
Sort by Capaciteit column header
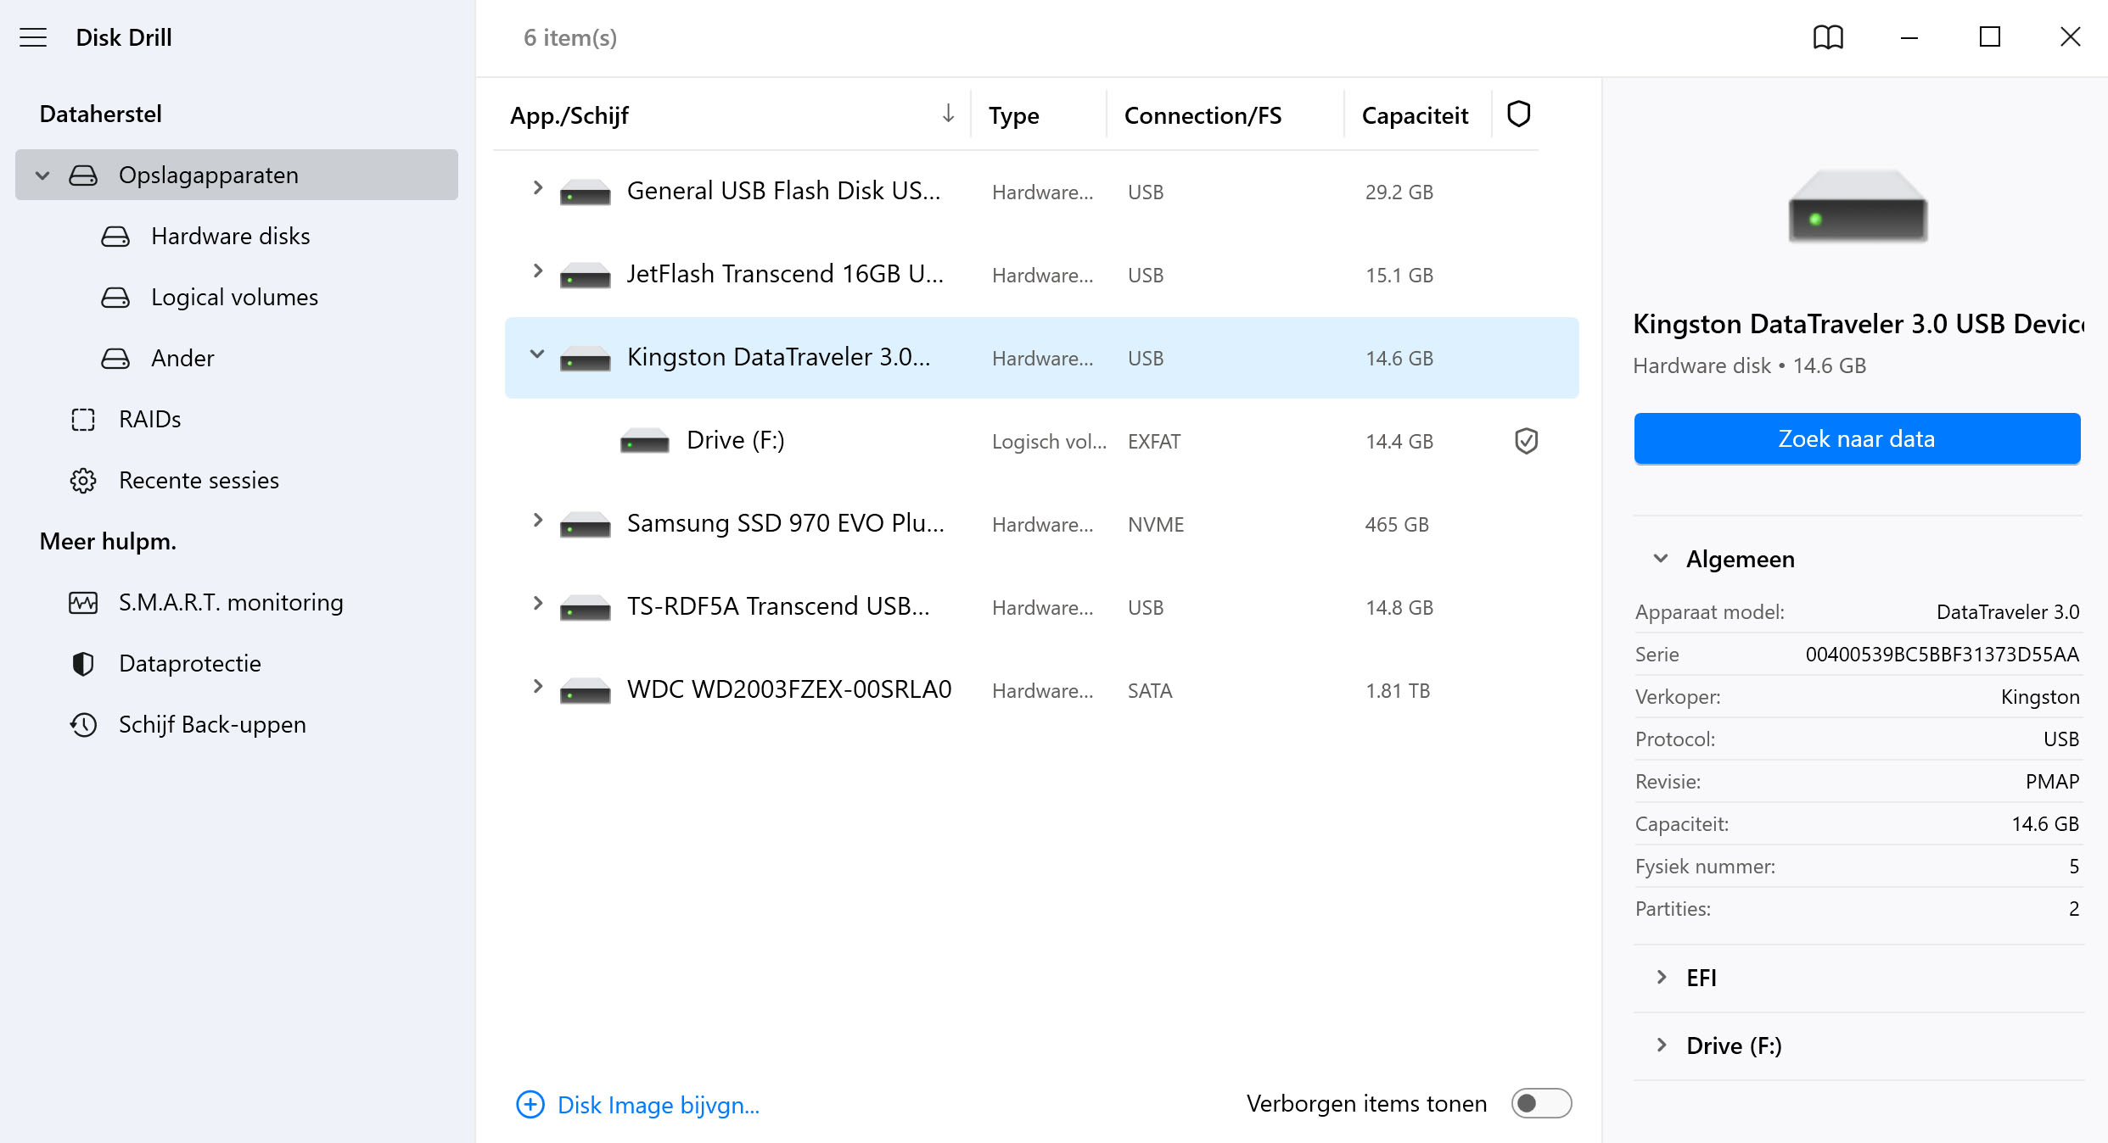coord(1415,115)
